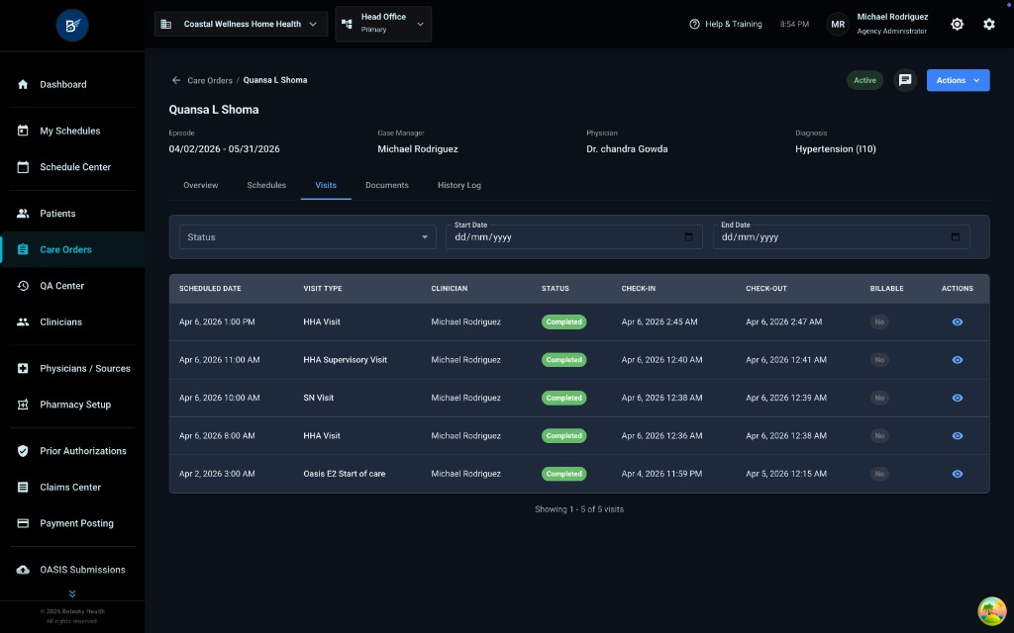Click the Clinician column header
Screen dimensions: 1014x633
(449, 289)
